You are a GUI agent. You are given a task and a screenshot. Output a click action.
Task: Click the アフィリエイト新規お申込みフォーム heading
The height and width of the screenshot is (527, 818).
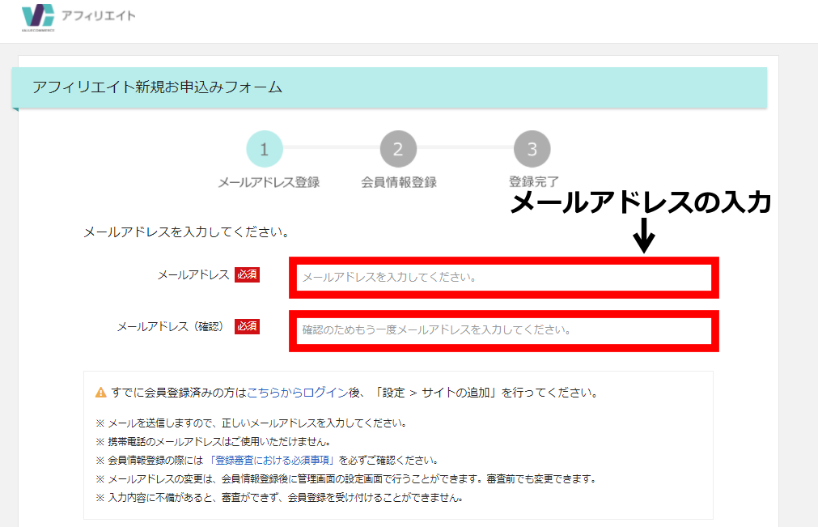point(157,87)
